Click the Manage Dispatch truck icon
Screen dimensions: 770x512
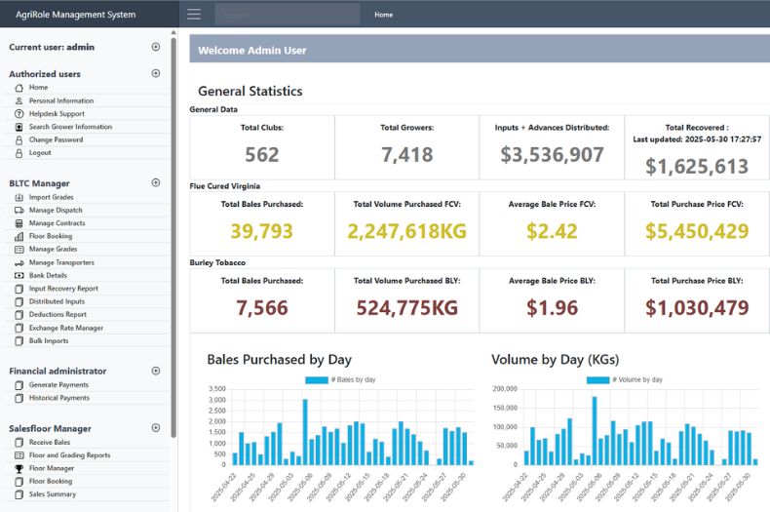[x=19, y=211]
